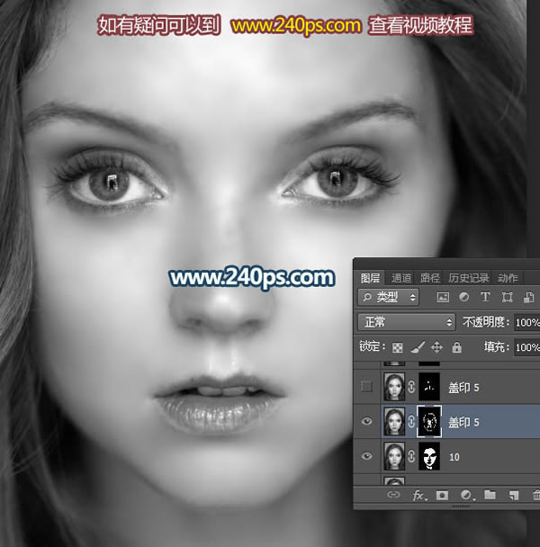Switch to the 历史记录 tab
Screen dimensions: 540x547
click(468, 278)
